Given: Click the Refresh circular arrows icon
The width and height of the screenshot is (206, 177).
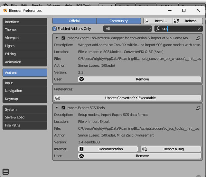Looking at the screenshot, I should [x=176, y=21].
